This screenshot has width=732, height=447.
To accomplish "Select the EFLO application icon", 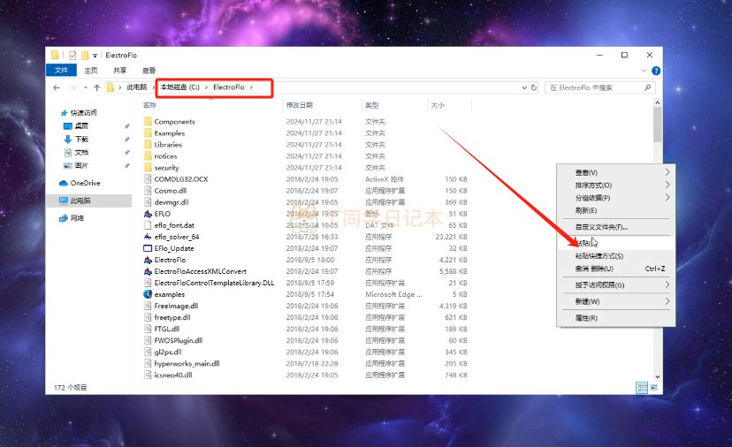I will 148,214.
